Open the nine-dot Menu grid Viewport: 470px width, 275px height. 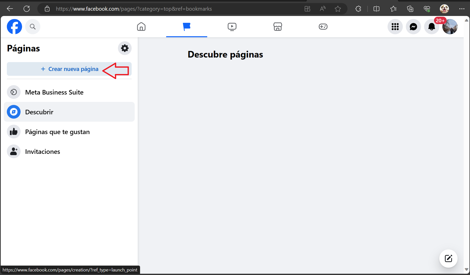pos(395,27)
